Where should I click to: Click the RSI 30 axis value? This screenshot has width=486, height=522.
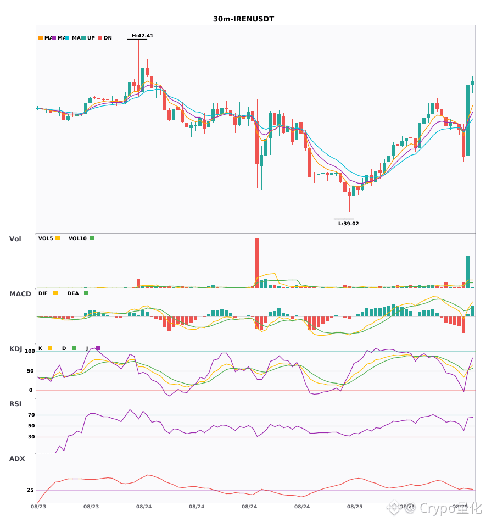(31, 437)
